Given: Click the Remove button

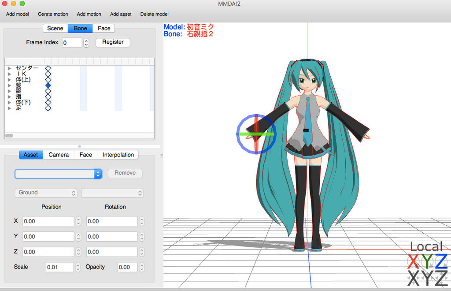Looking at the screenshot, I should tap(125, 173).
